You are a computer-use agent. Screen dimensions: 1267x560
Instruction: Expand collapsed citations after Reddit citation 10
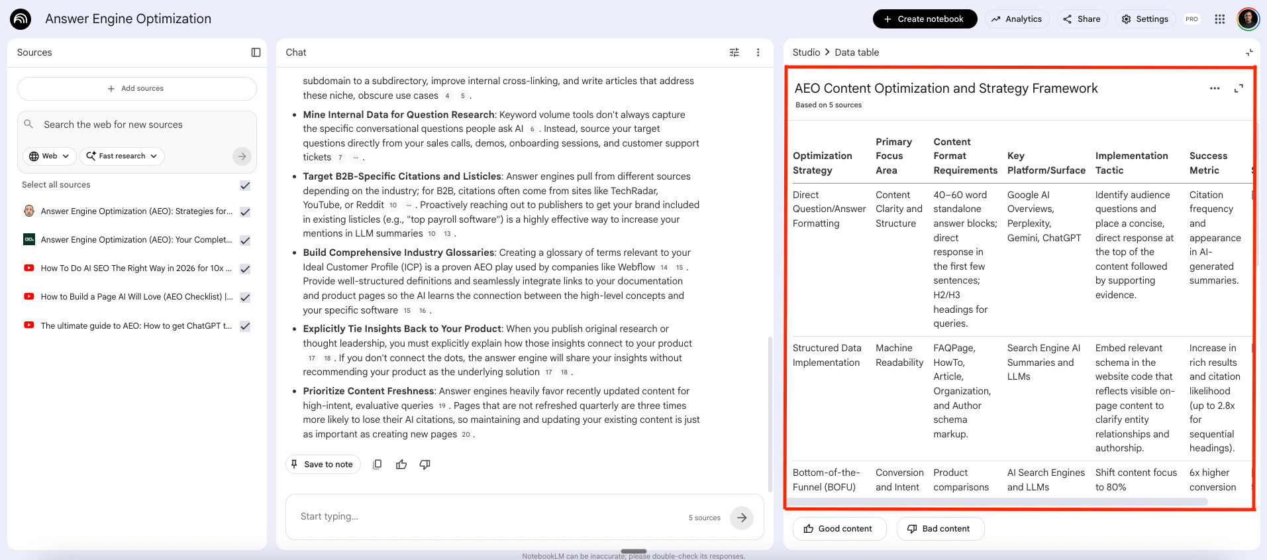pyautogui.click(x=409, y=205)
